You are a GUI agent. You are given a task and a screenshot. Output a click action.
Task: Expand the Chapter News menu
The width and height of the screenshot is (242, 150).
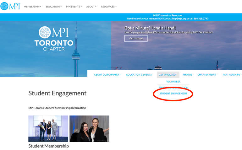(x=207, y=75)
